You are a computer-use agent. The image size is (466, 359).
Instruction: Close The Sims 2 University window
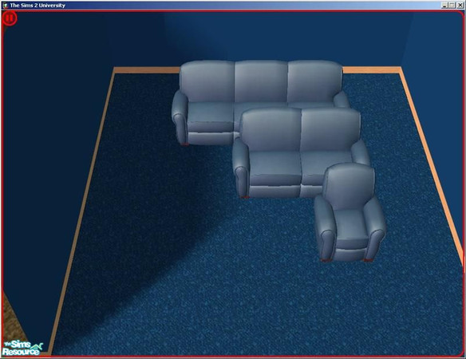point(460,5)
